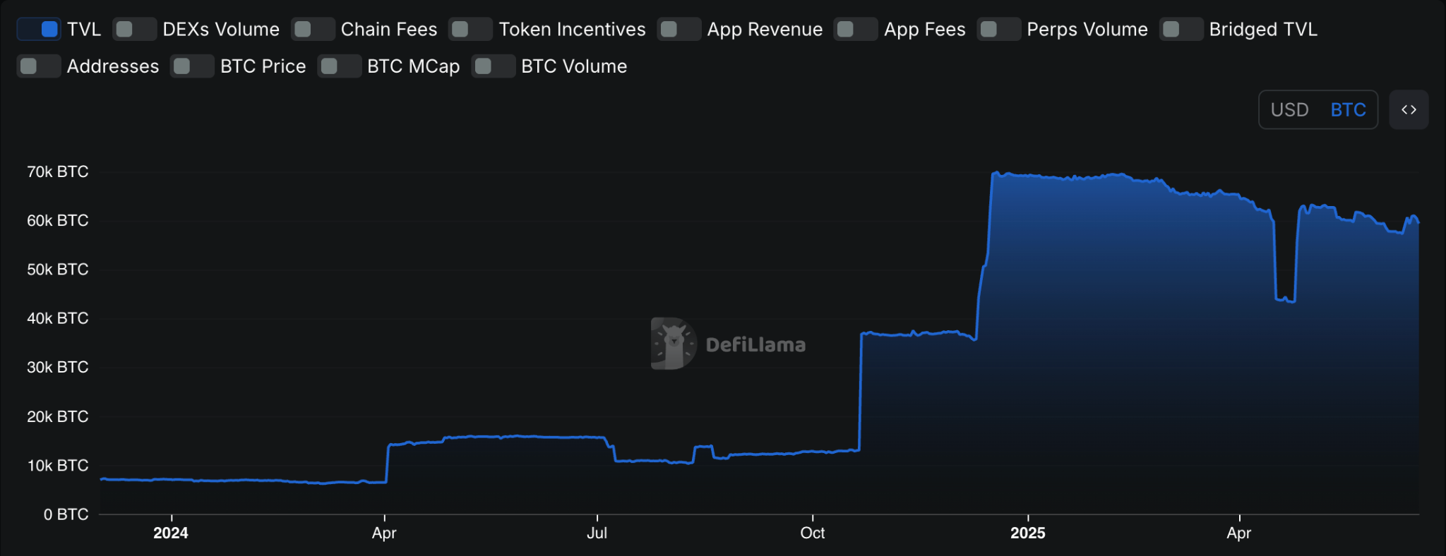Click the 2025 x-axis label

1027,533
